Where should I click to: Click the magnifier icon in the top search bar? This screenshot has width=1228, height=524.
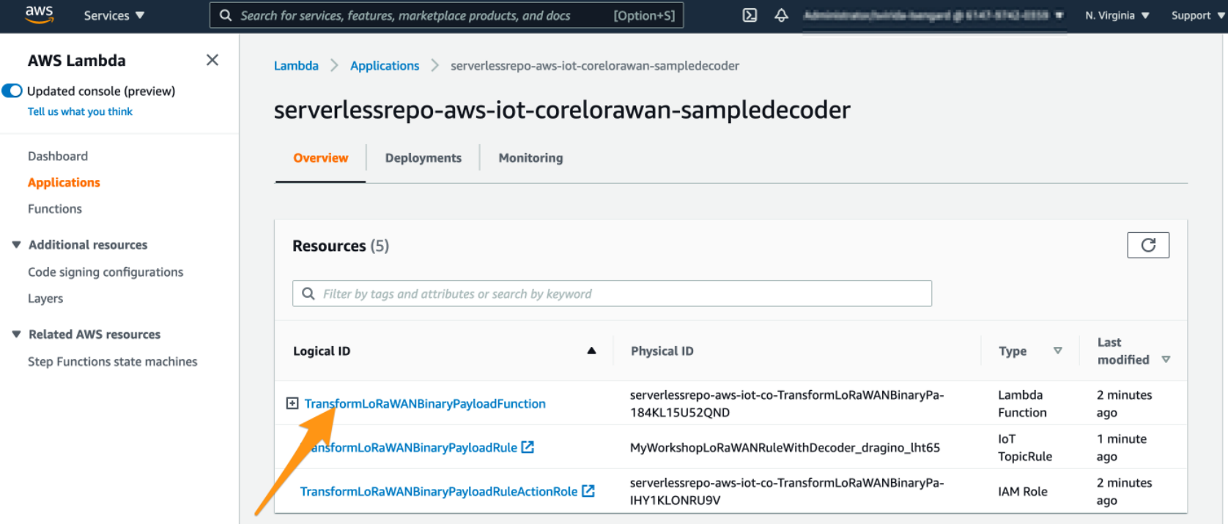pos(226,15)
